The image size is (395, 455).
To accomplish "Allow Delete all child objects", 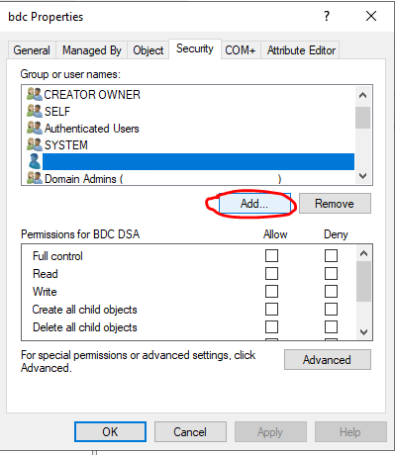I will click(x=271, y=326).
